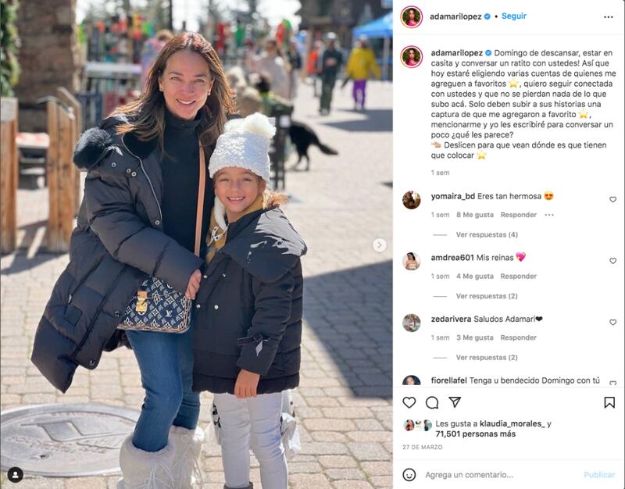The height and width of the screenshot is (489, 625).
Task: Open the comment bubble icon
Action: (x=432, y=402)
